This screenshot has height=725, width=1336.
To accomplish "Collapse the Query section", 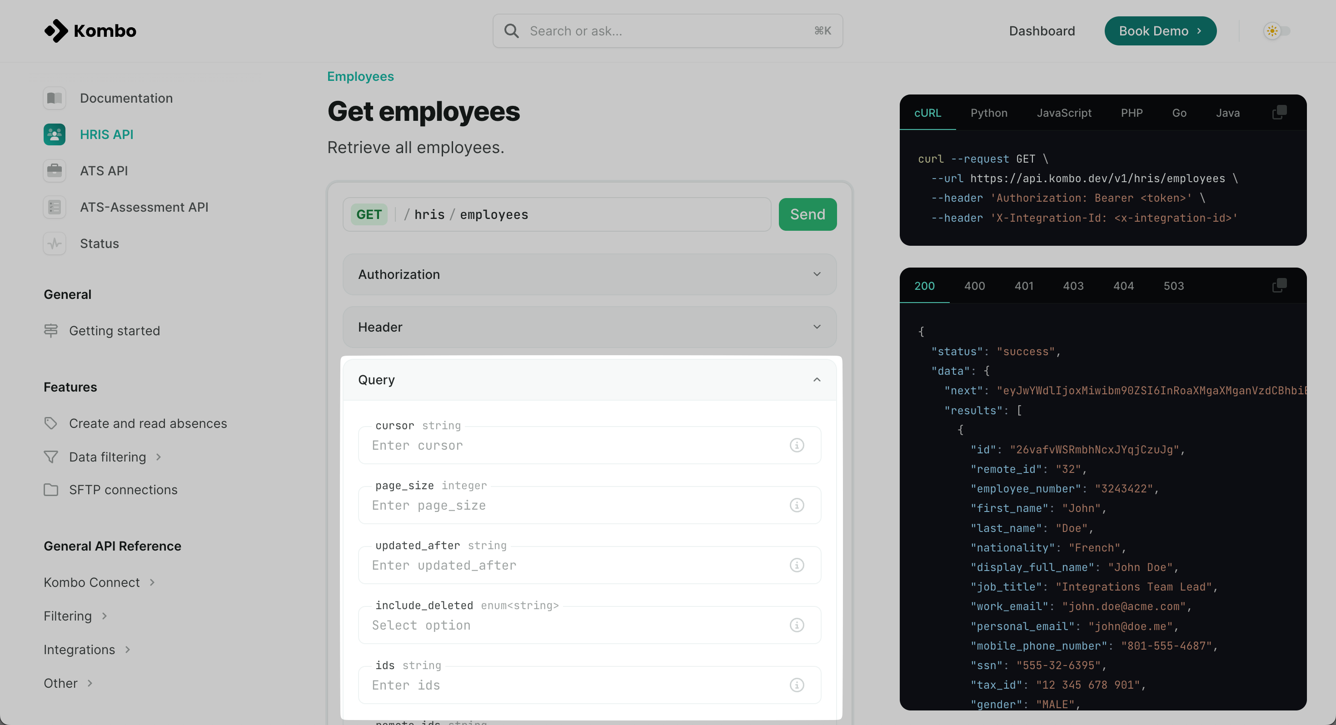I will point(590,380).
